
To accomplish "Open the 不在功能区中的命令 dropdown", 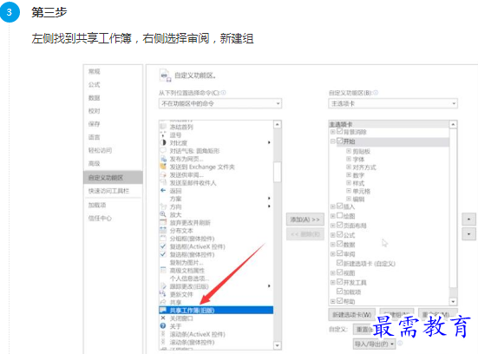I will [220, 103].
